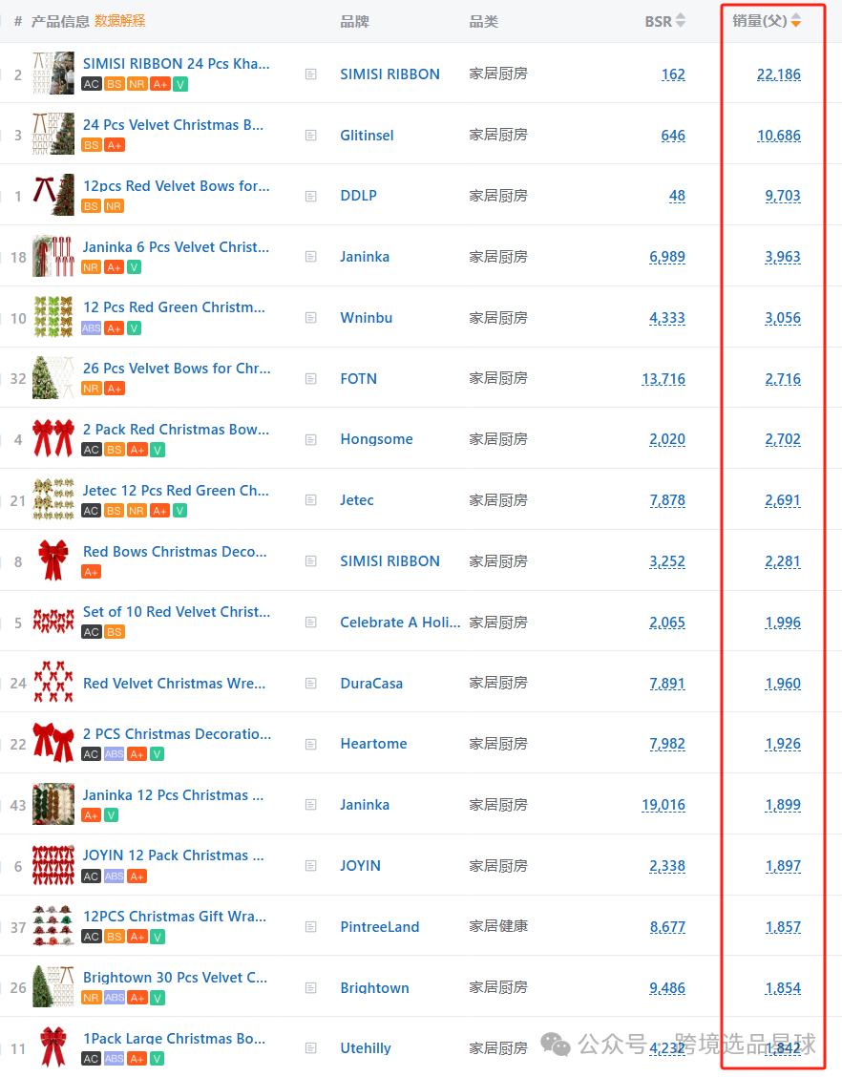Click V badge on Janinka 12 Pcs Christmas product

[x=112, y=815]
